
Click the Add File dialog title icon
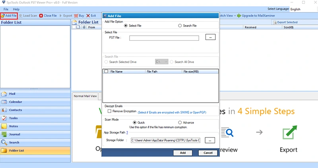pyautogui.click(x=105, y=16)
